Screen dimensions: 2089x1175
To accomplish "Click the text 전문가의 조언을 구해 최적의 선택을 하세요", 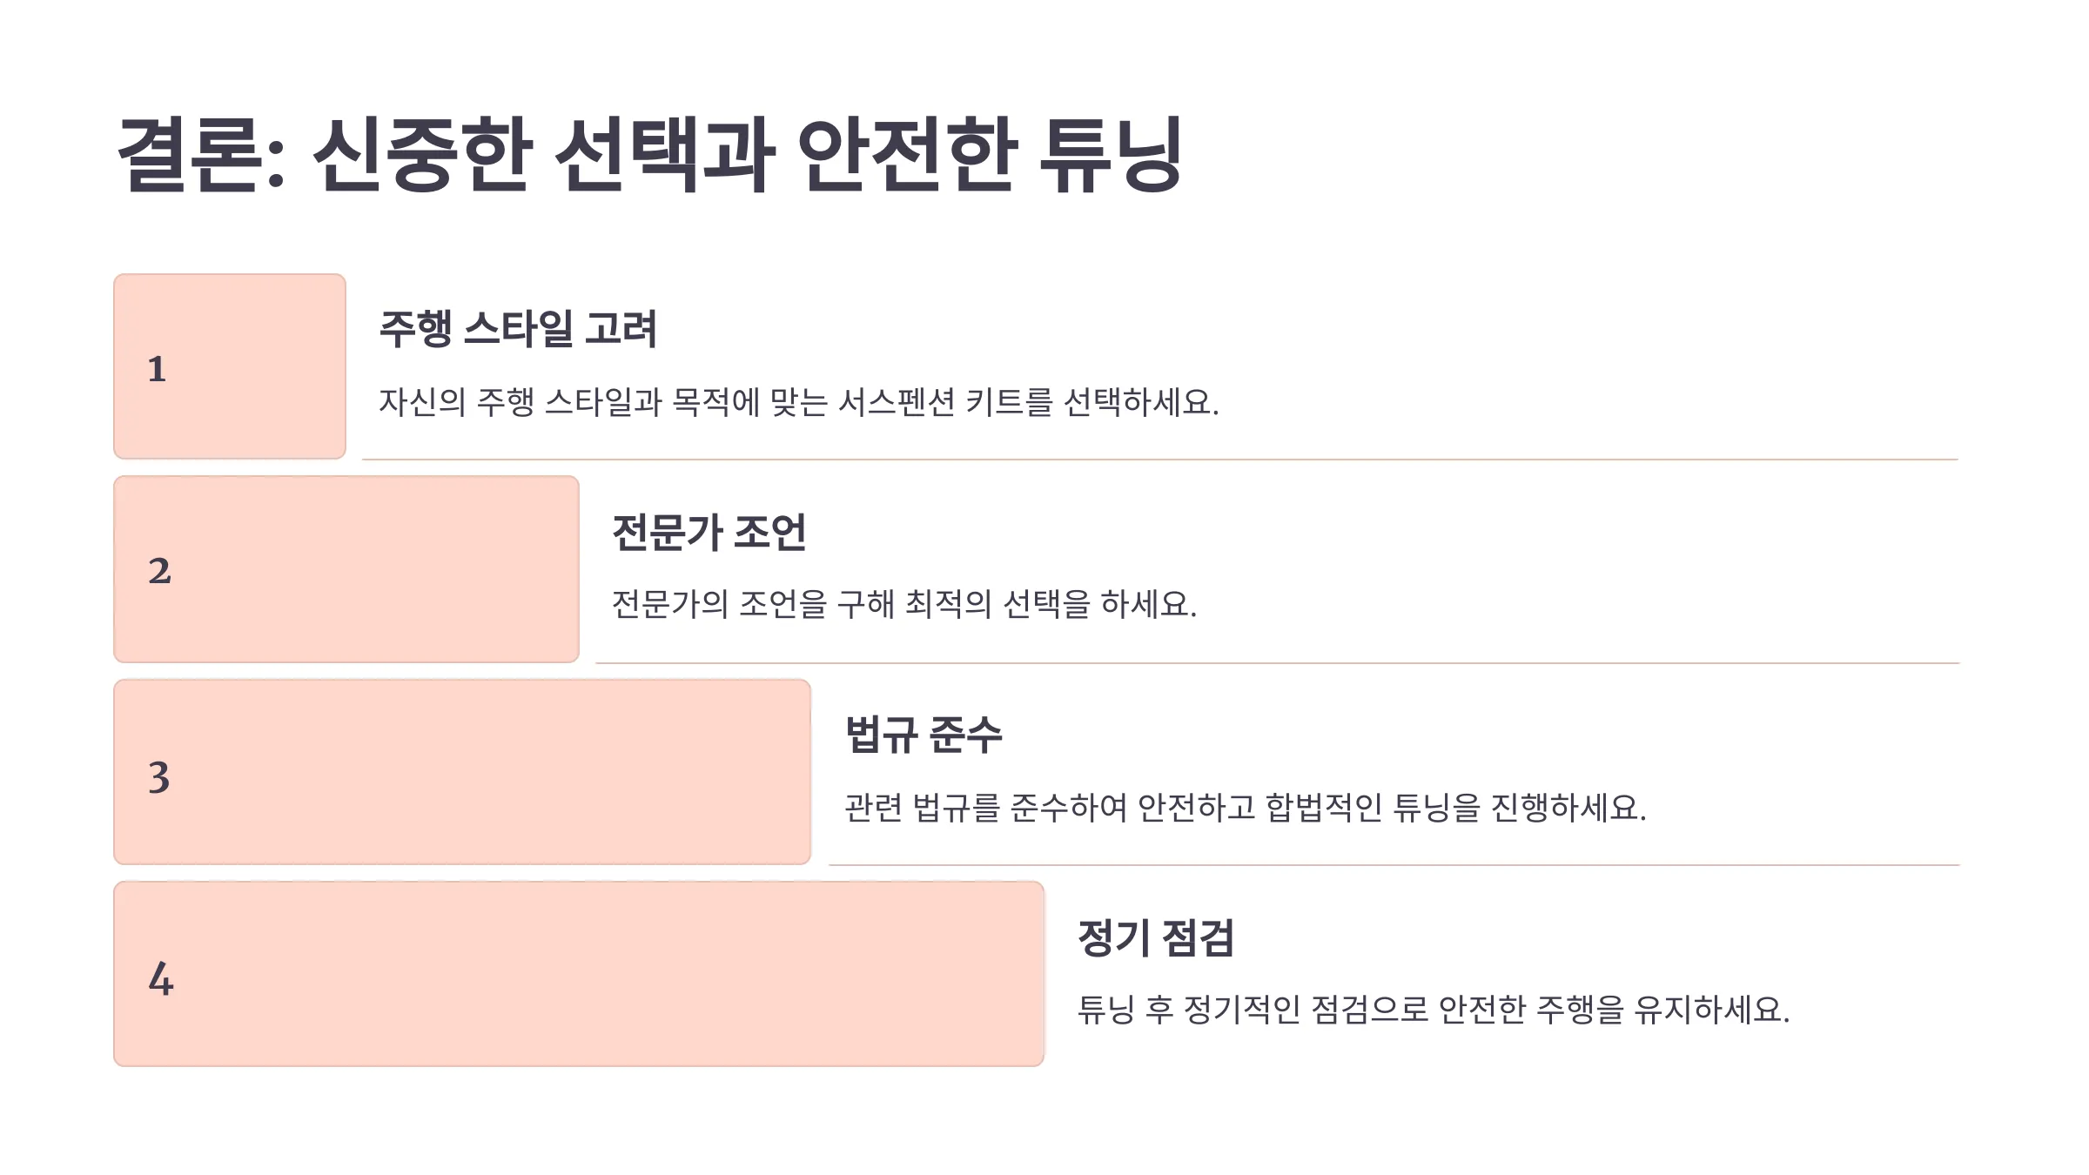I will 904,604.
